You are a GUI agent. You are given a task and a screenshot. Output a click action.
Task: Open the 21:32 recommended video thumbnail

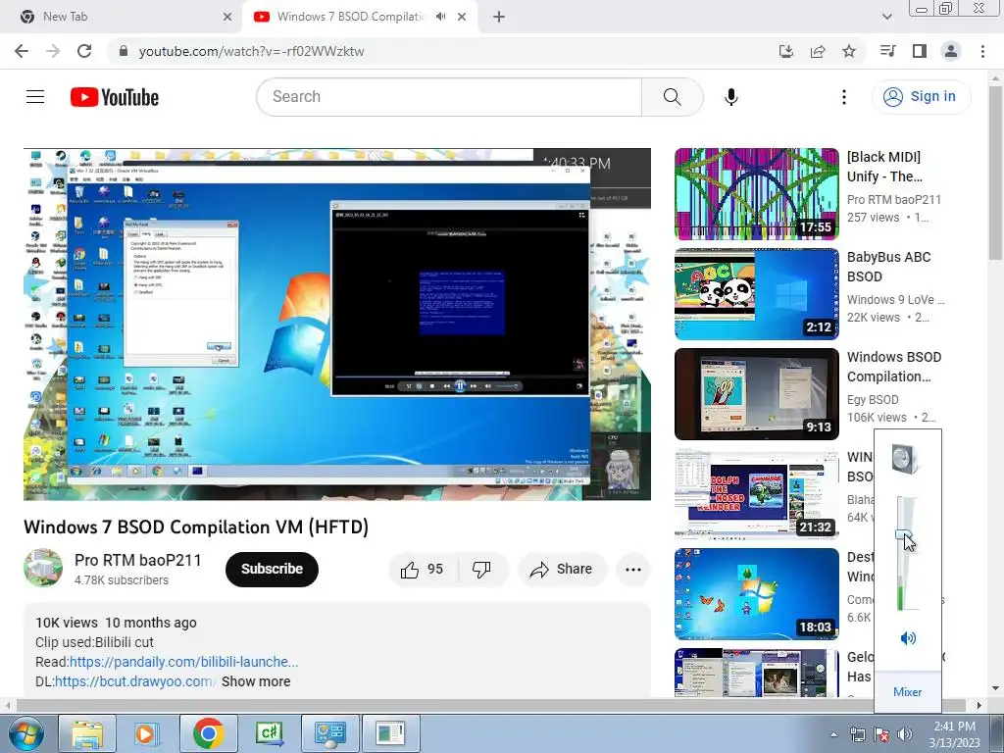click(756, 494)
